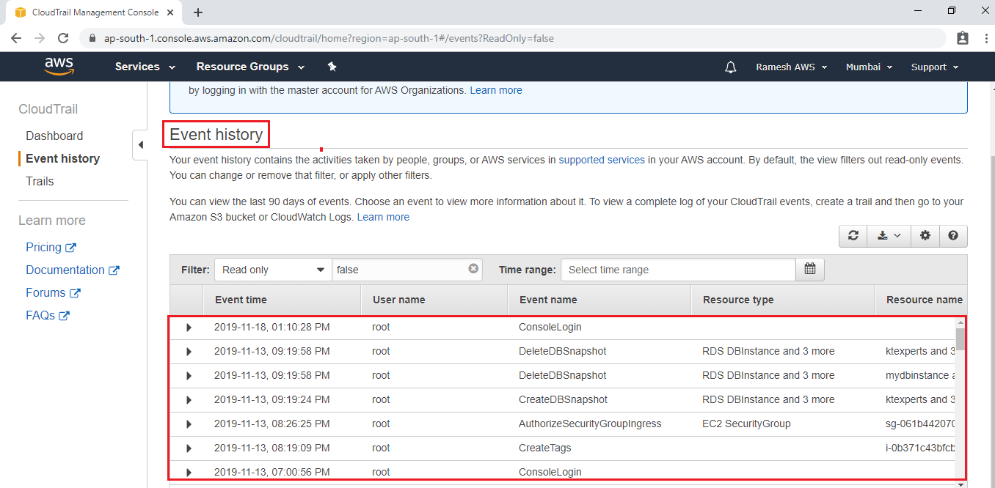Click Learn more after CloudWatch Logs
Screen dimensions: 995x488
[383, 217]
